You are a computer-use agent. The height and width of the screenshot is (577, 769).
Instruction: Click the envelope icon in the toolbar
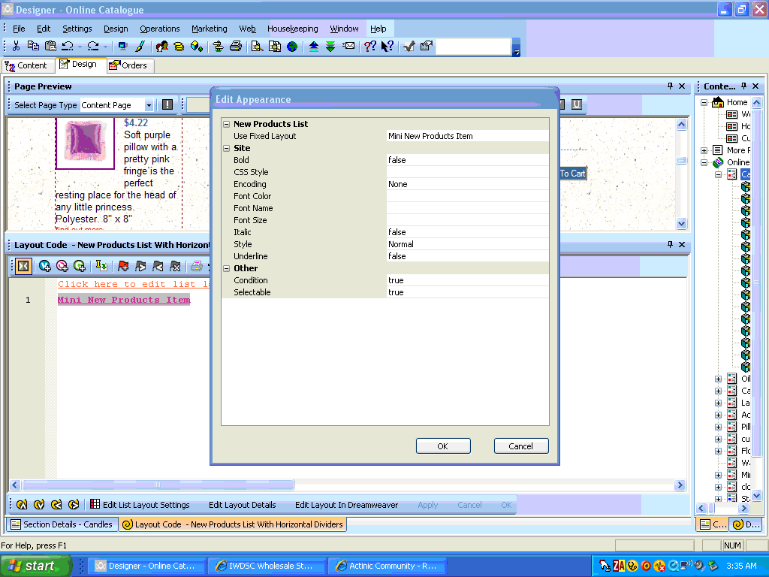click(348, 47)
